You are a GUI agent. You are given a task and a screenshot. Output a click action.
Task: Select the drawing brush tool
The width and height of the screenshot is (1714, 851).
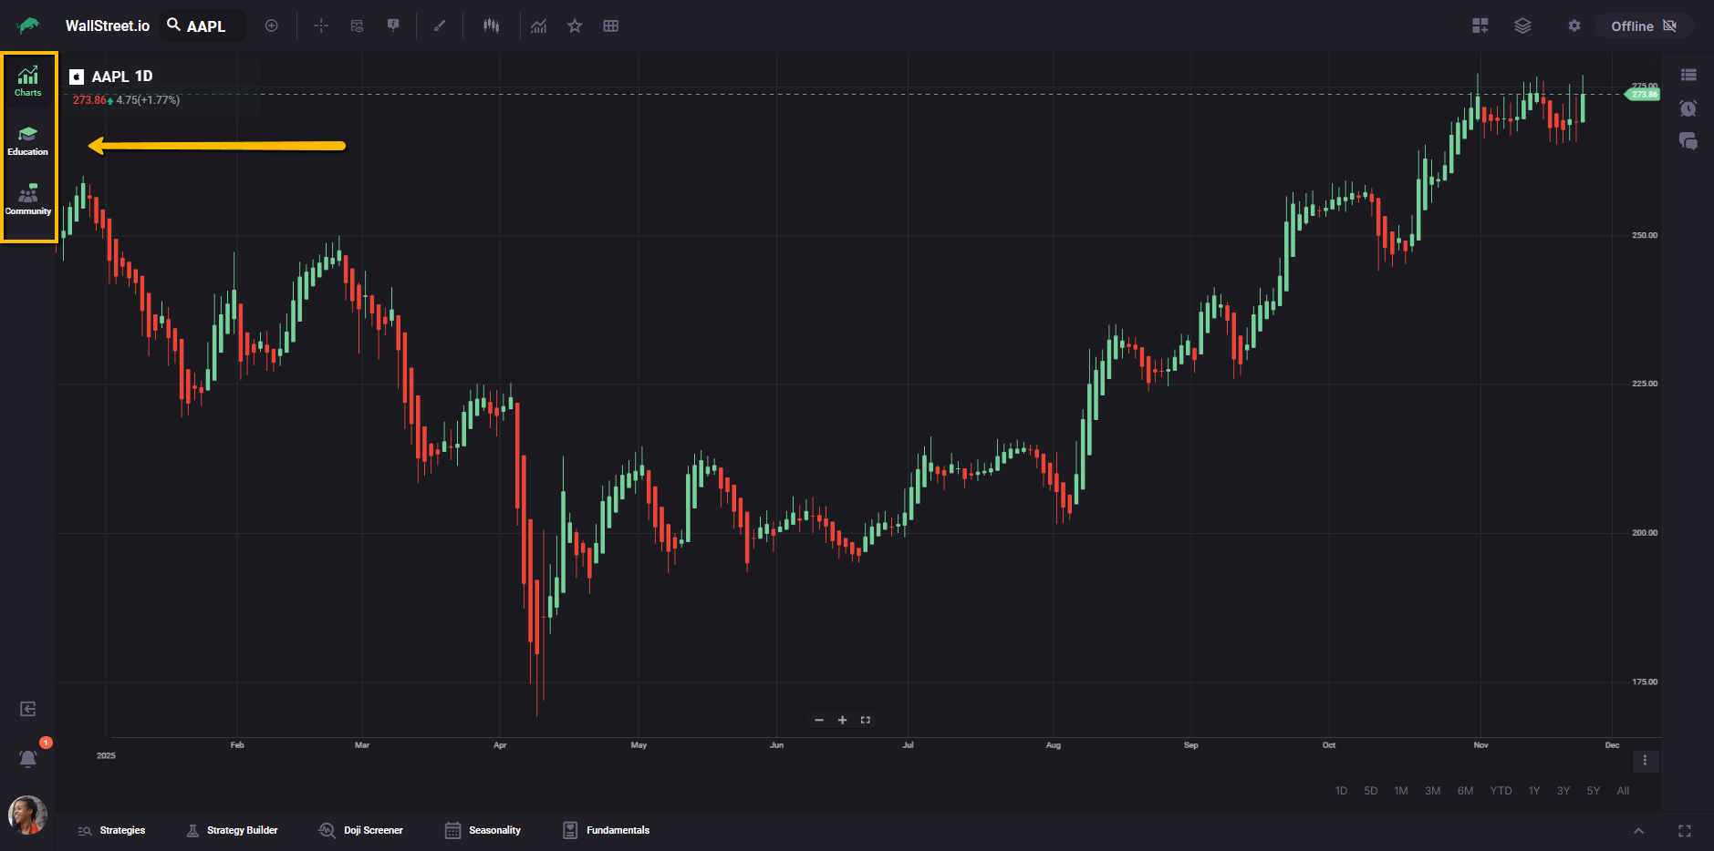440,26
